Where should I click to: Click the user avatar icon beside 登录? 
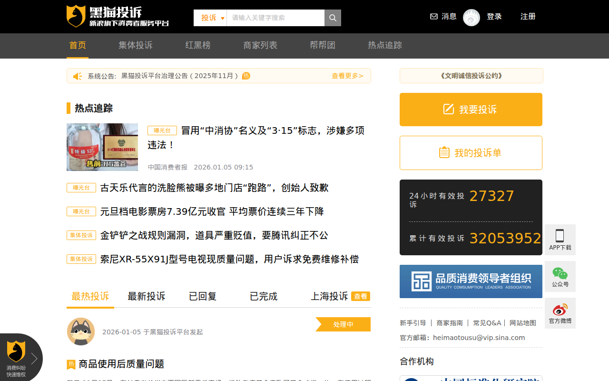pos(471,18)
